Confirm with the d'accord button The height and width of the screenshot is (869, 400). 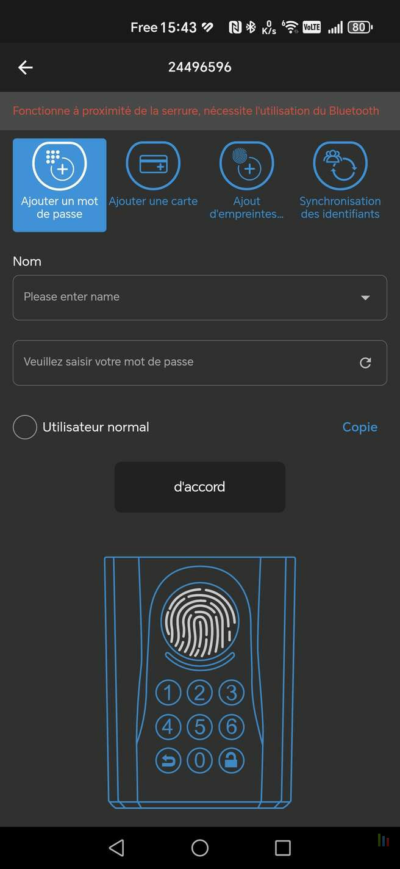(x=200, y=487)
